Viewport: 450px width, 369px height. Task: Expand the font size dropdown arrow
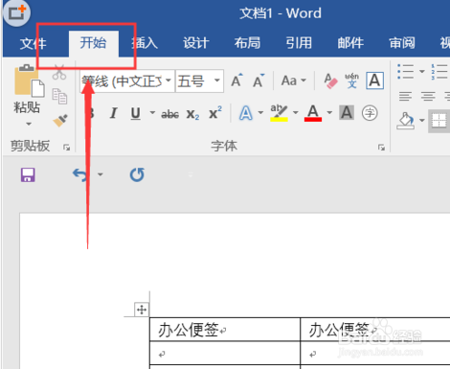pos(217,81)
